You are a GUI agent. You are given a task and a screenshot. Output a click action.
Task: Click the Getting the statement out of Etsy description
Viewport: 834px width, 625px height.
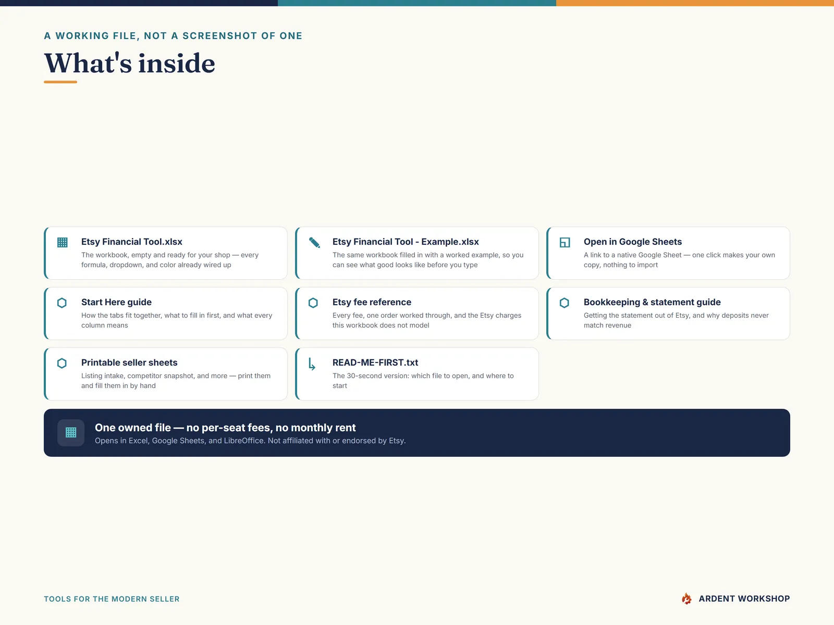point(676,320)
